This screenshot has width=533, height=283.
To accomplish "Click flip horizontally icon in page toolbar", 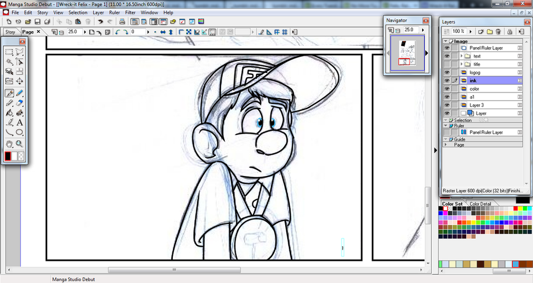I will (x=163, y=32).
